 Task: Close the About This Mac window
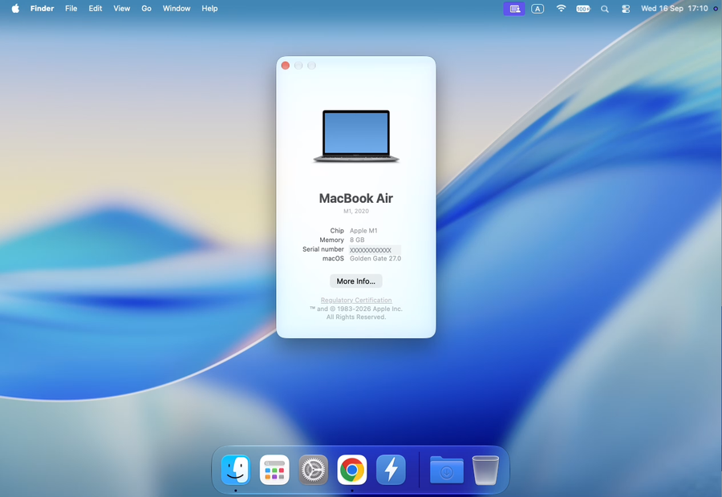tap(286, 66)
